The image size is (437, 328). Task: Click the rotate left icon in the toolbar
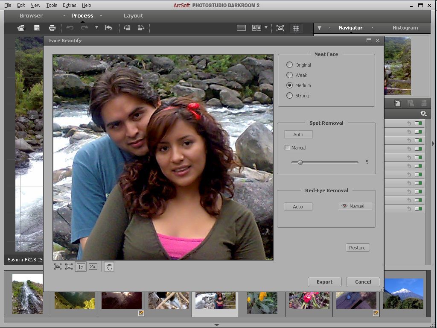127,28
